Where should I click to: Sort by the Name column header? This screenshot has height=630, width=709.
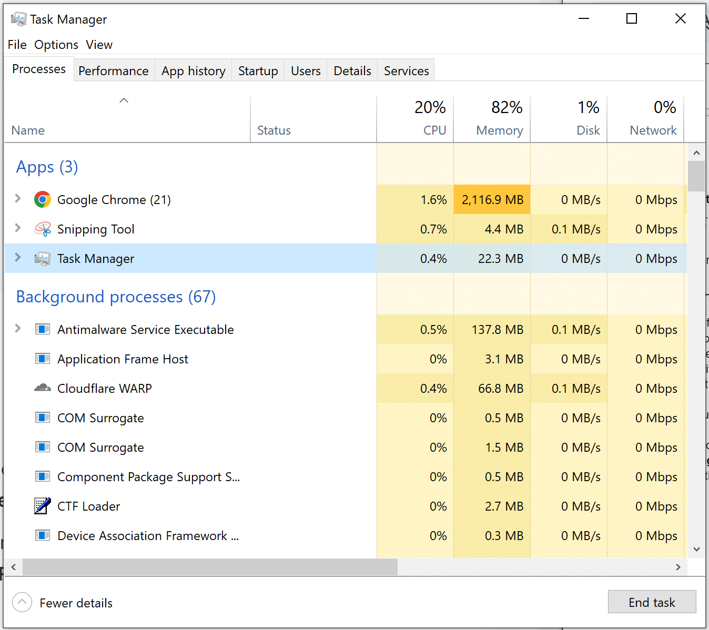pos(127,119)
